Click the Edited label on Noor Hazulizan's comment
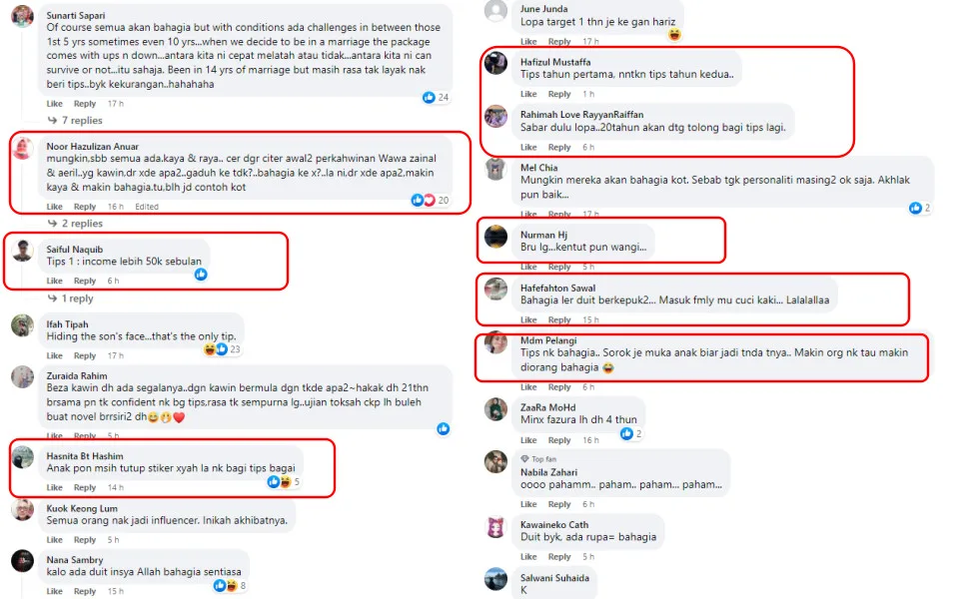 point(147,207)
